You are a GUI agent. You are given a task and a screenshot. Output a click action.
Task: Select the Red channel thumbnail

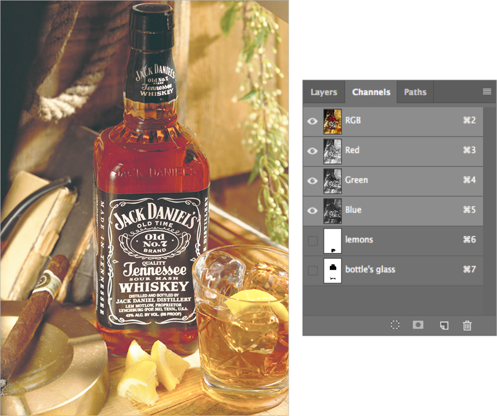(332, 151)
